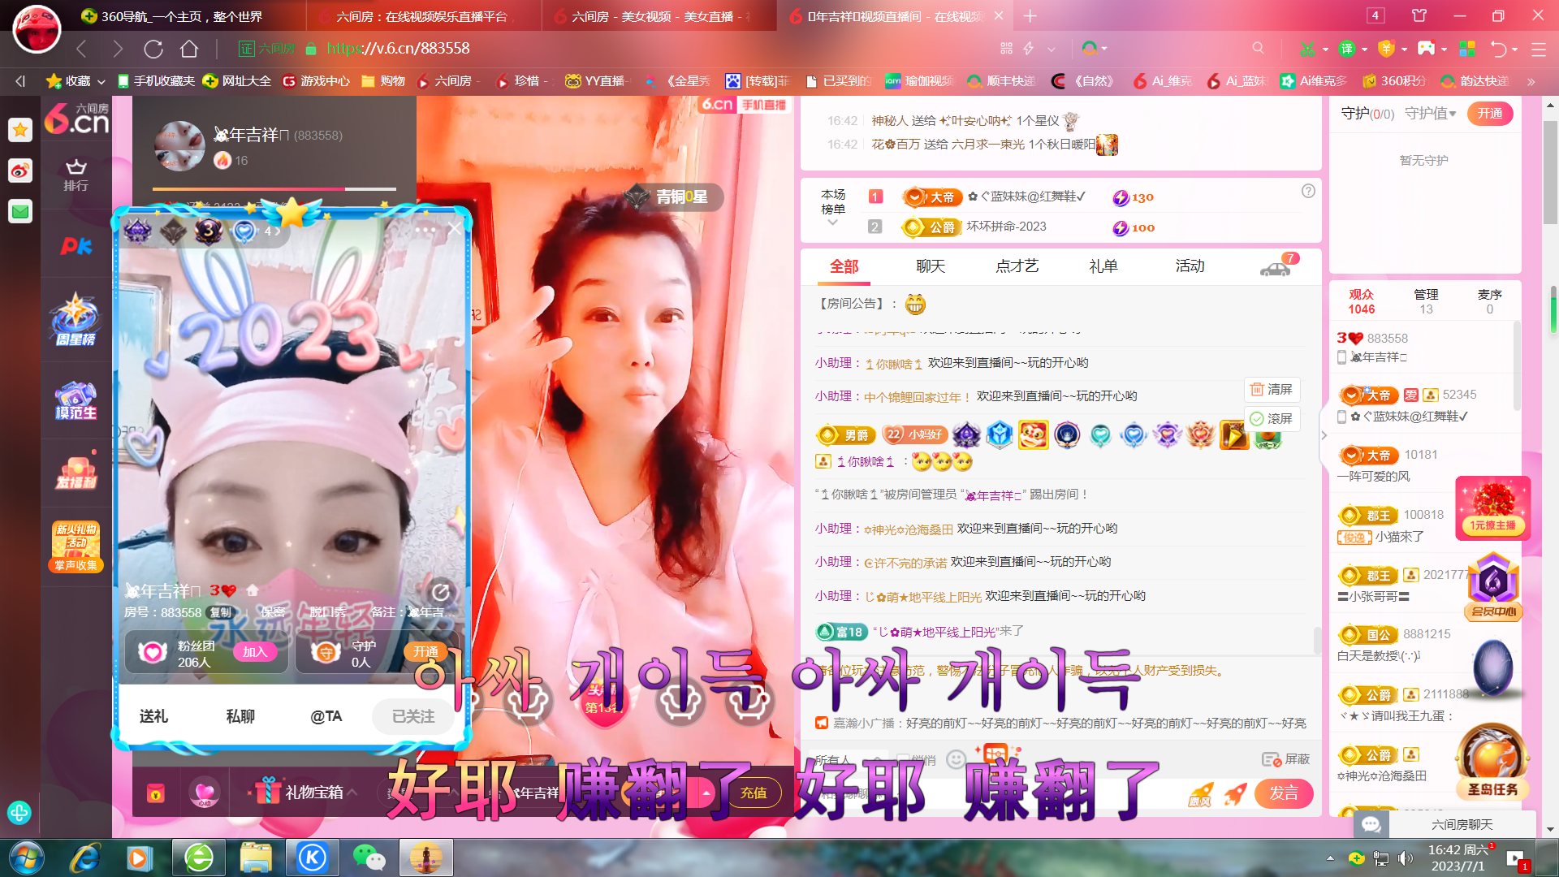The image size is (1559, 877).
Task: Open the 排行 ranking icon in sidebar
Action: point(76,175)
